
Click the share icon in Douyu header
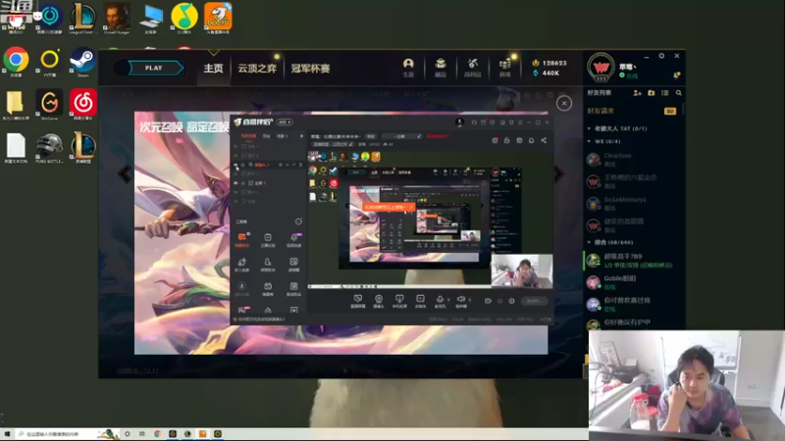pos(544,140)
